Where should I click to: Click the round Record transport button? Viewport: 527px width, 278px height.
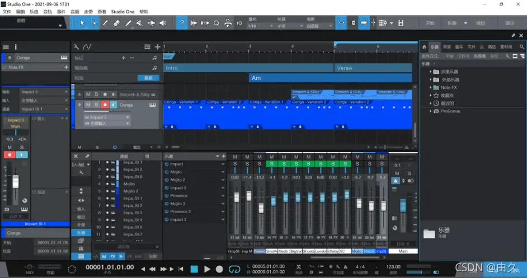pos(219,269)
